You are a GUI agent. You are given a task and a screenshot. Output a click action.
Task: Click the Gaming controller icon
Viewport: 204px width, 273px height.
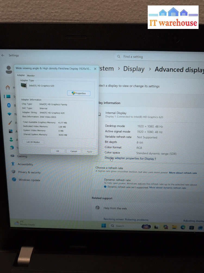(13, 156)
